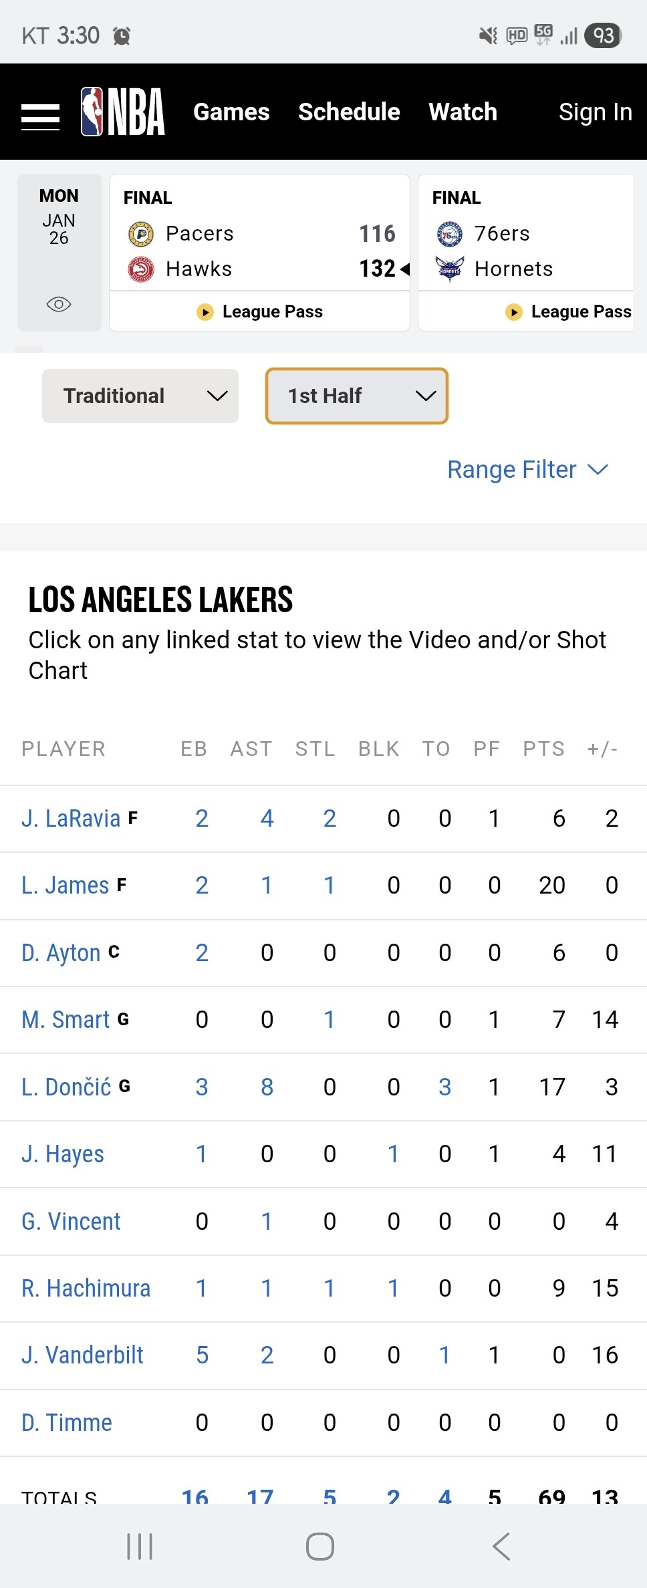Tap the Hawks team logo
Screen dimensions: 647x1588
(x=140, y=269)
